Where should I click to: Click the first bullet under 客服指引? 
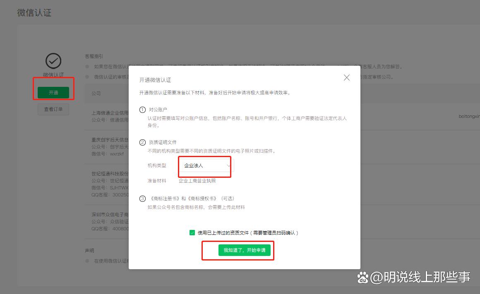point(87,67)
